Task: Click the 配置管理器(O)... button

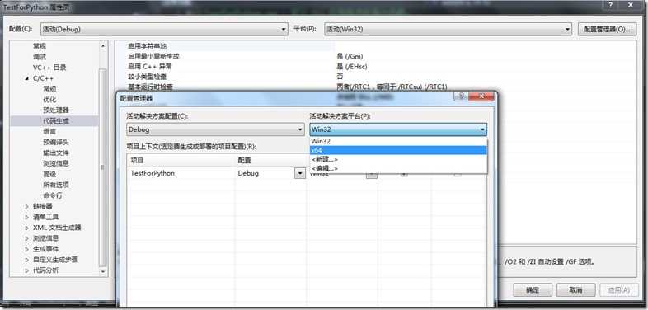Action: (607, 30)
